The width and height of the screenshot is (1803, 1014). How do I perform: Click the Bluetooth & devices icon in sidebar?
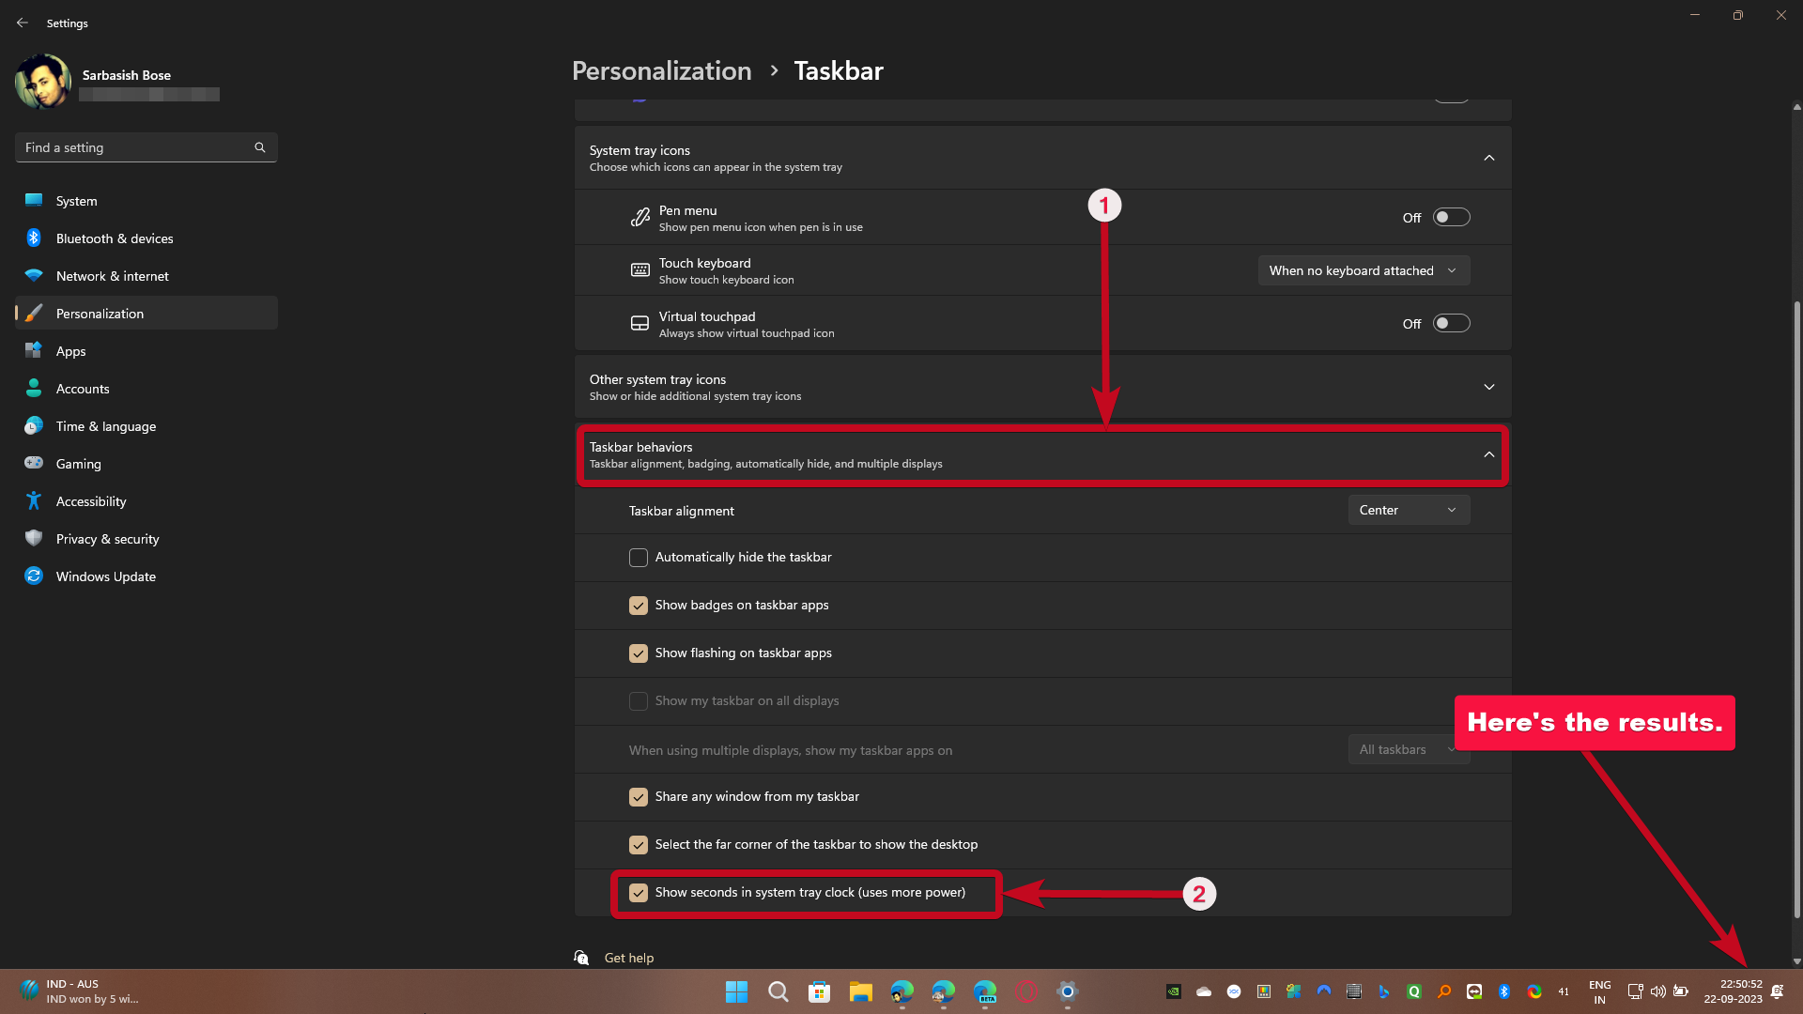tap(35, 238)
